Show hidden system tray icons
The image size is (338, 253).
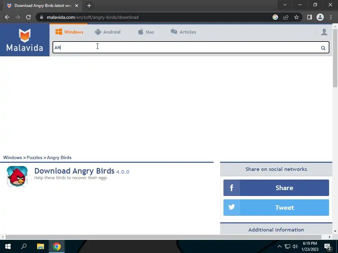[279, 246]
